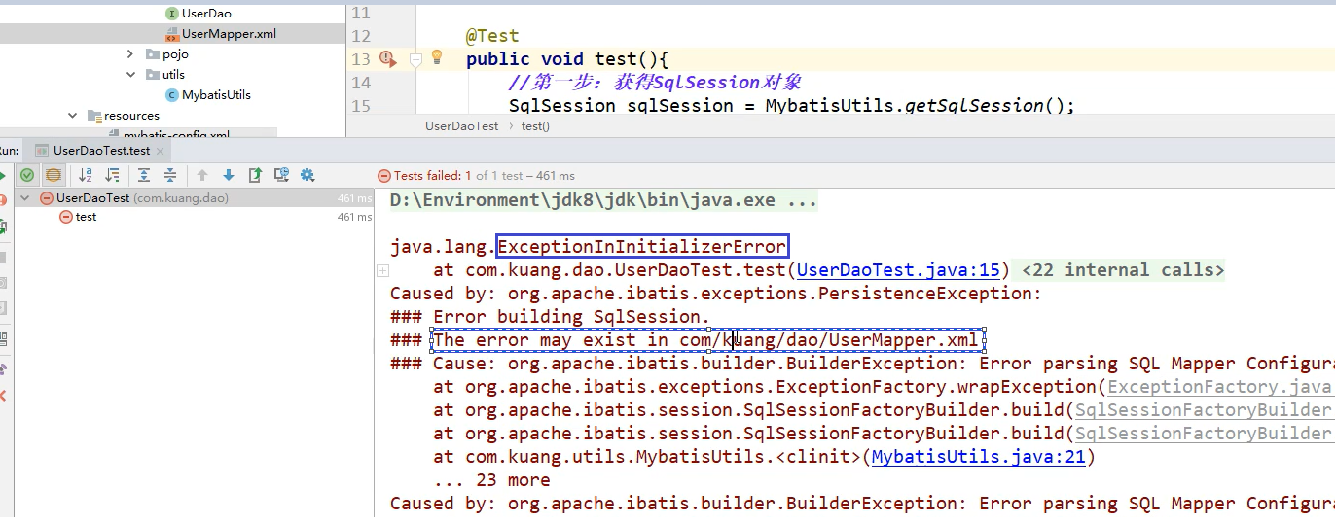Toggle Show Passed tests checkmark button
Screen dimensions: 1336x524
coord(27,175)
